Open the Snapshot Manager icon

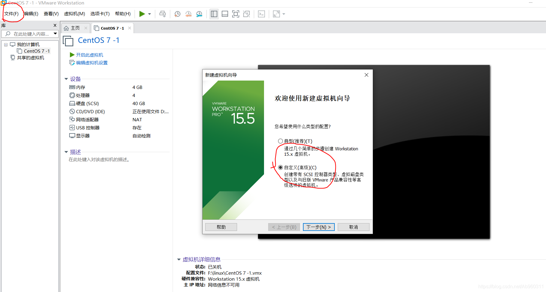pos(199,14)
